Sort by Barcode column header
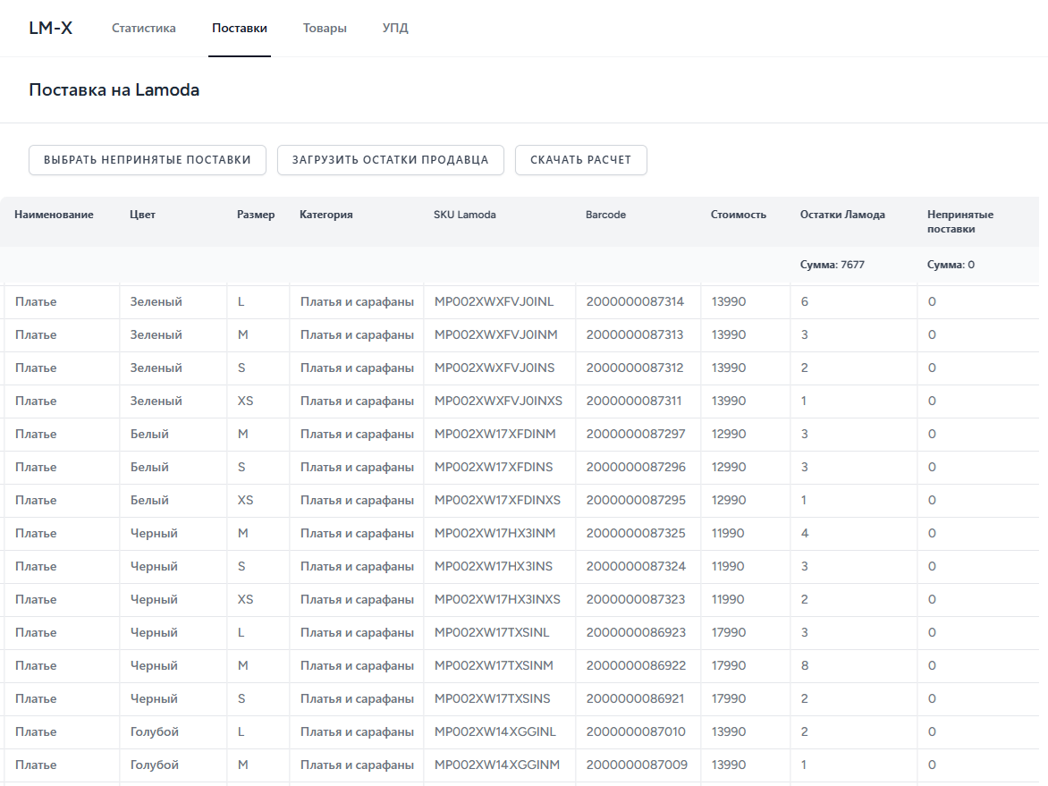 (605, 215)
